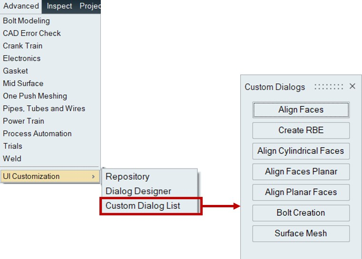Close the Custom Dialogs panel

tap(352, 86)
